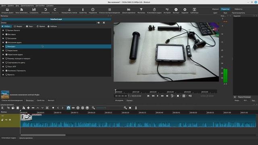Toggle ripple all tracks button

(x=83, y=108)
